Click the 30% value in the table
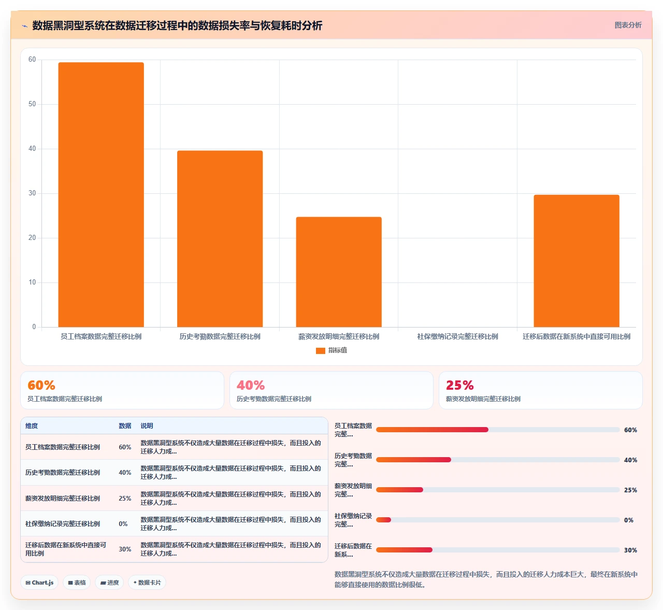This screenshot has width=663, height=610. [x=125, y=549]
